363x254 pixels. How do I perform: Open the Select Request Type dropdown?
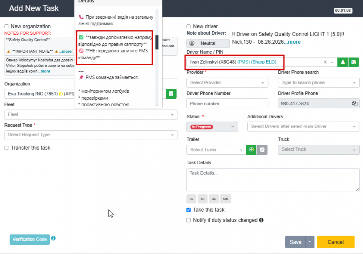click(x=91, y=135)
